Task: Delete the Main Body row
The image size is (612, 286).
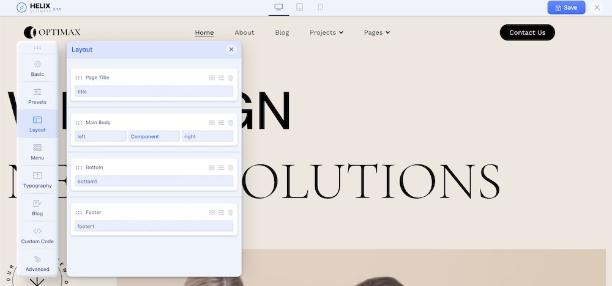Action: (230, 122)
